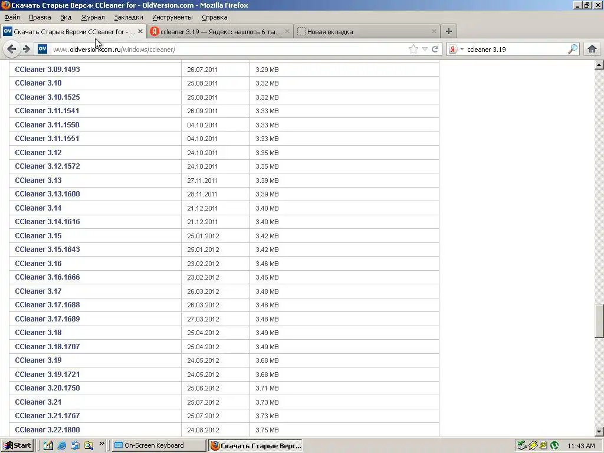The image size is (604, 453).
Task: Bookmark this page with the star icon
Action: point(413,49)
